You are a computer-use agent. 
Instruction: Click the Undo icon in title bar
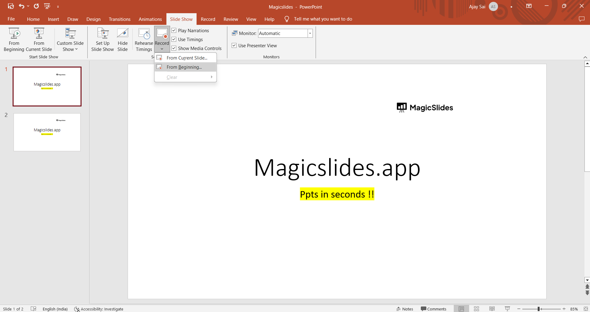point(21,6)
